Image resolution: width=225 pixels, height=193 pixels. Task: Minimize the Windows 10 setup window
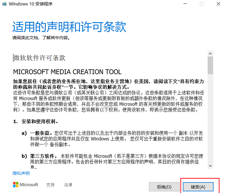(185, 4)
